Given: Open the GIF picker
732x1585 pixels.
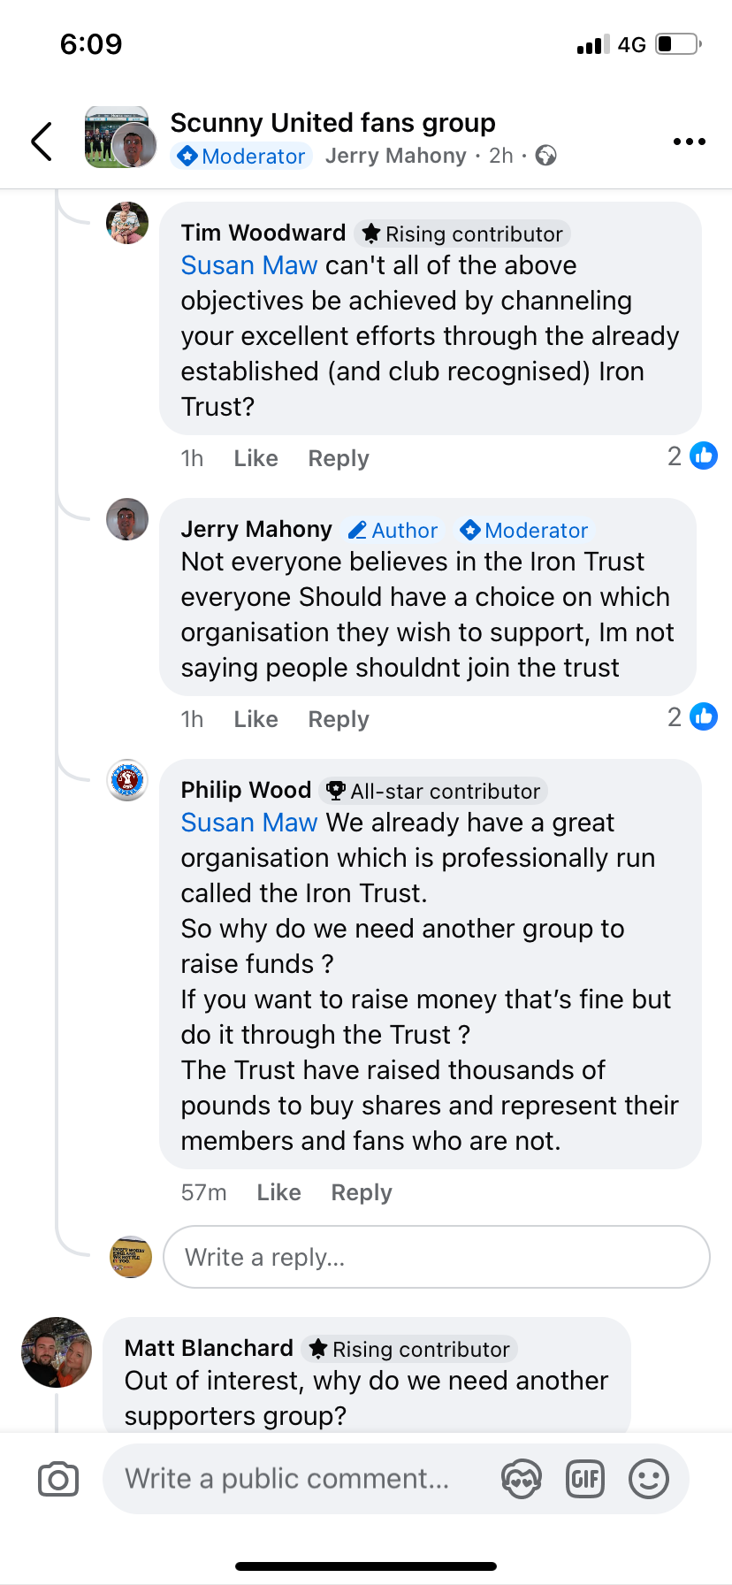Looking at the screenshot, I should [x=585, y=1479].
